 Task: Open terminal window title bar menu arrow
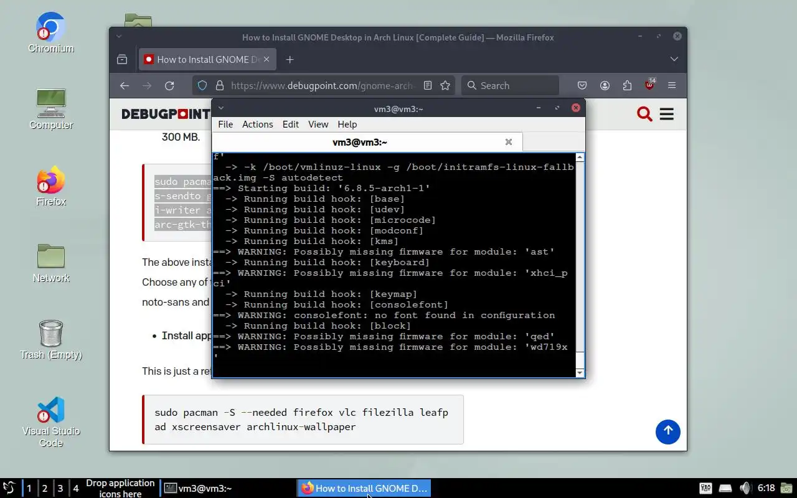[x=220, y=108]
